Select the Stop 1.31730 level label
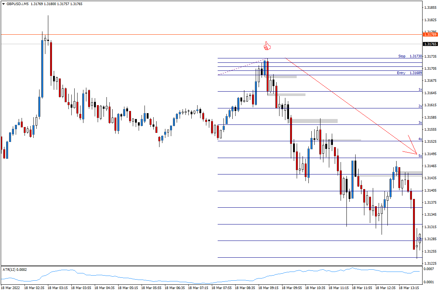The height and width of the screenshot is (292, 439). click(x=410, y=56)
